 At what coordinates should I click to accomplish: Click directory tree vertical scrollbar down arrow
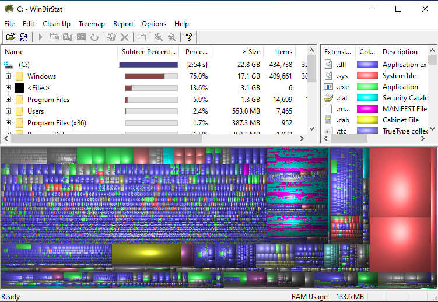[x=312, y=129]
